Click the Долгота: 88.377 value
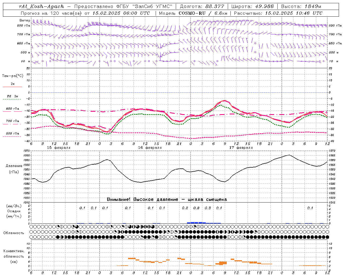 (202, 6)
